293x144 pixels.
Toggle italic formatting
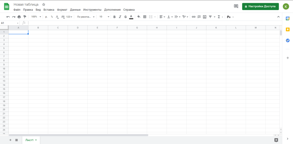coord(120,17)
